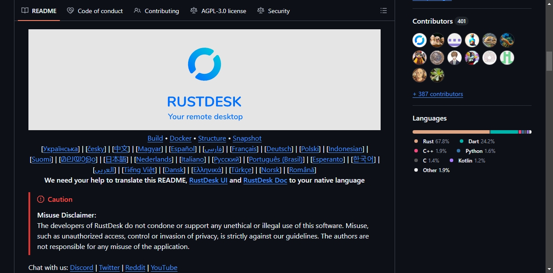Click the orange Rust segment in languages bar
The width and height of the screenshot is (553, 273).
click(x=451, y=132)
